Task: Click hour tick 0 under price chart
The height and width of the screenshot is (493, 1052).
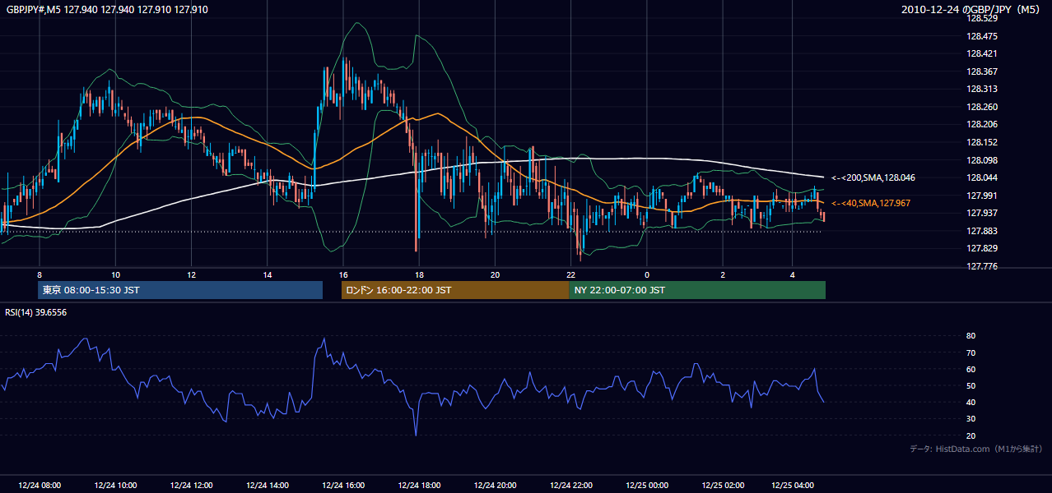Action: tap(647, 274)
